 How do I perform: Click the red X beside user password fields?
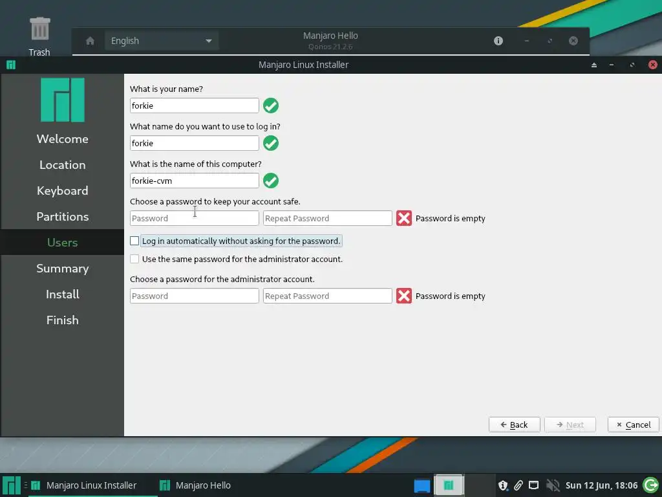pos(403,218)
